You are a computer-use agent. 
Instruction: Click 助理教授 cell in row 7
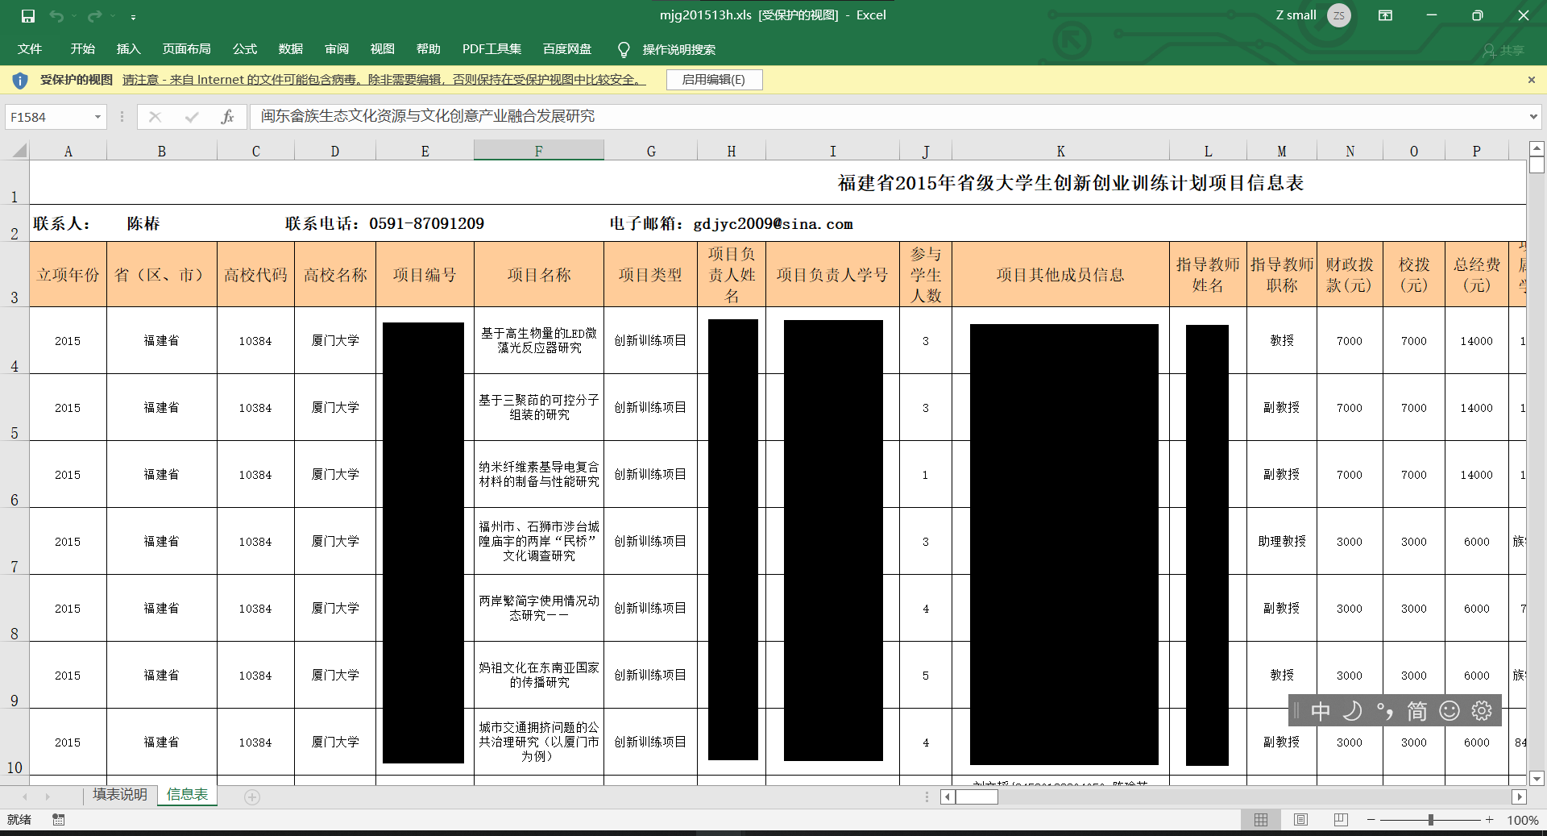click(x=1282, y=541)
